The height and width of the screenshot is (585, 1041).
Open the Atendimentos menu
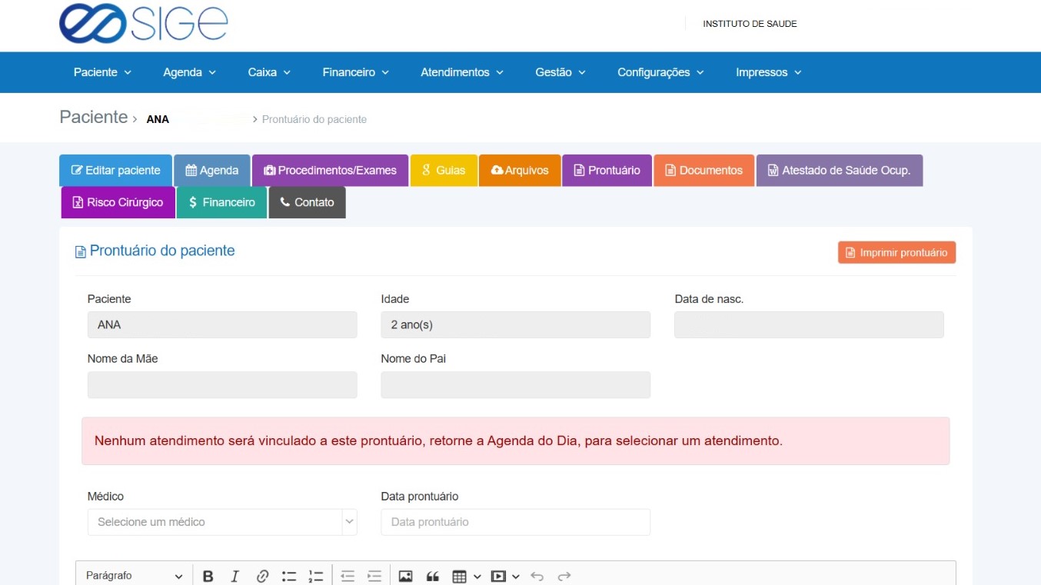click(x=461, y=72)
